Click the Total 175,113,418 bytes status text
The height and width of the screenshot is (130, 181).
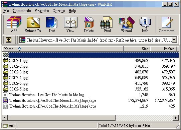[x=125, y=126]
